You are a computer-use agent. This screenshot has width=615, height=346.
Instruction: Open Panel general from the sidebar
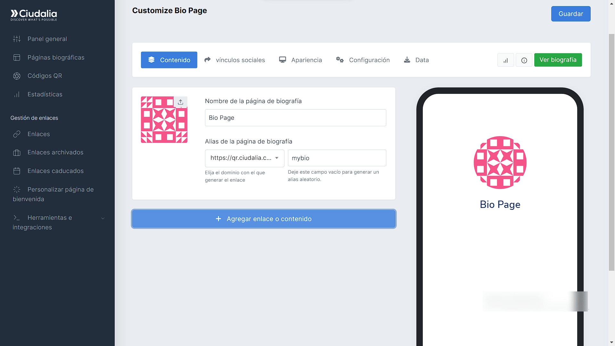(x=47, y=39)
